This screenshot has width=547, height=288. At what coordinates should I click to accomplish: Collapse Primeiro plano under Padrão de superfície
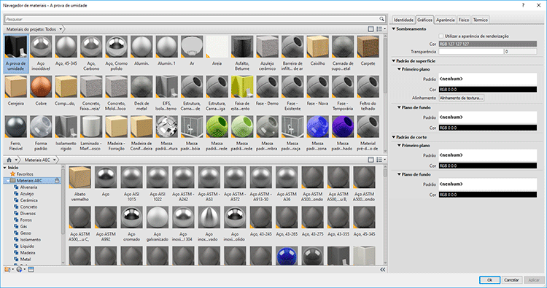[x=399, y=69]
